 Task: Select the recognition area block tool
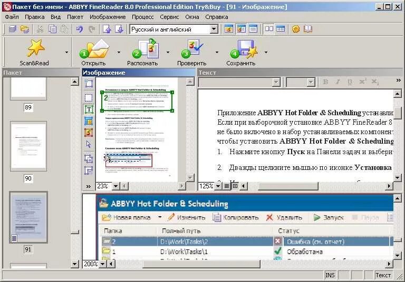pos(89,98)
